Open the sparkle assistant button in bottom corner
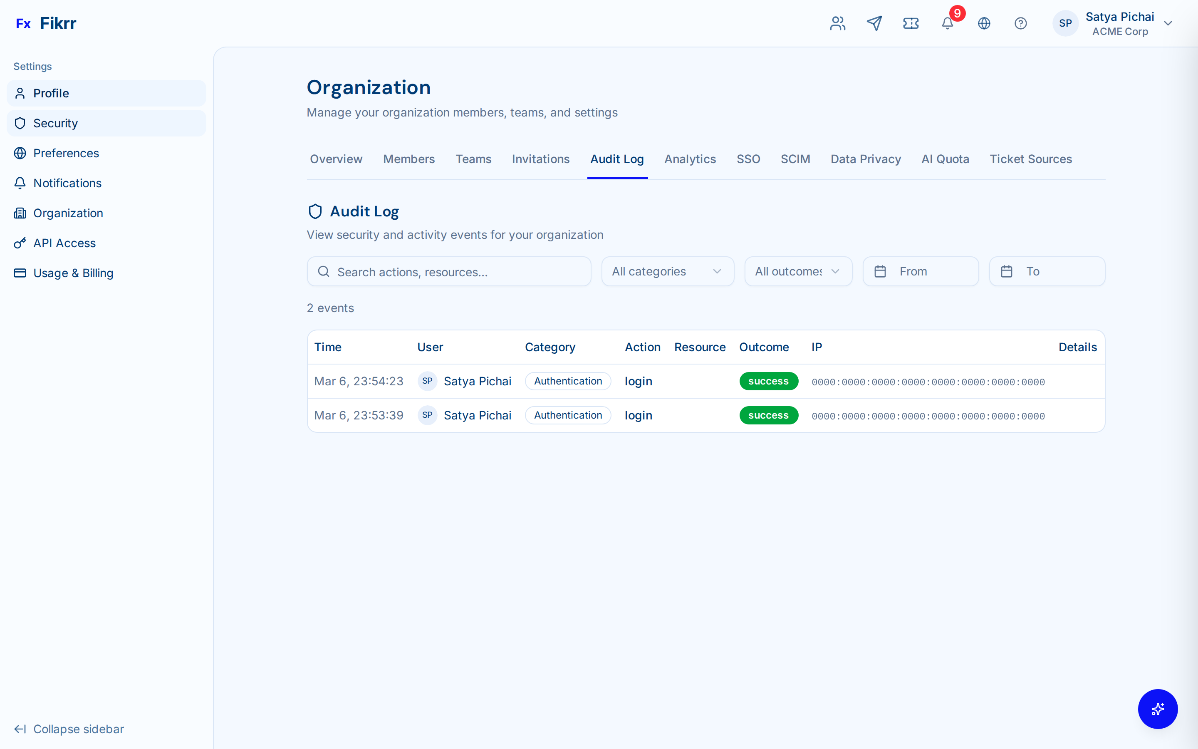The image size is (1198, 749). coord(1157,709)
